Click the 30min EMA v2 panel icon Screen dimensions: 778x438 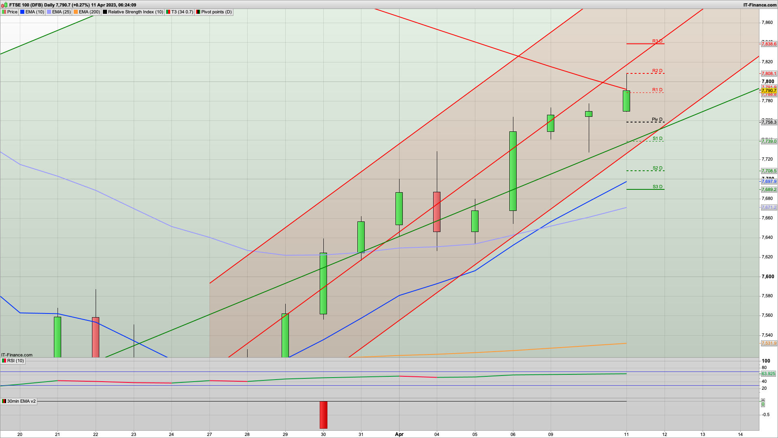pos(4,401)
